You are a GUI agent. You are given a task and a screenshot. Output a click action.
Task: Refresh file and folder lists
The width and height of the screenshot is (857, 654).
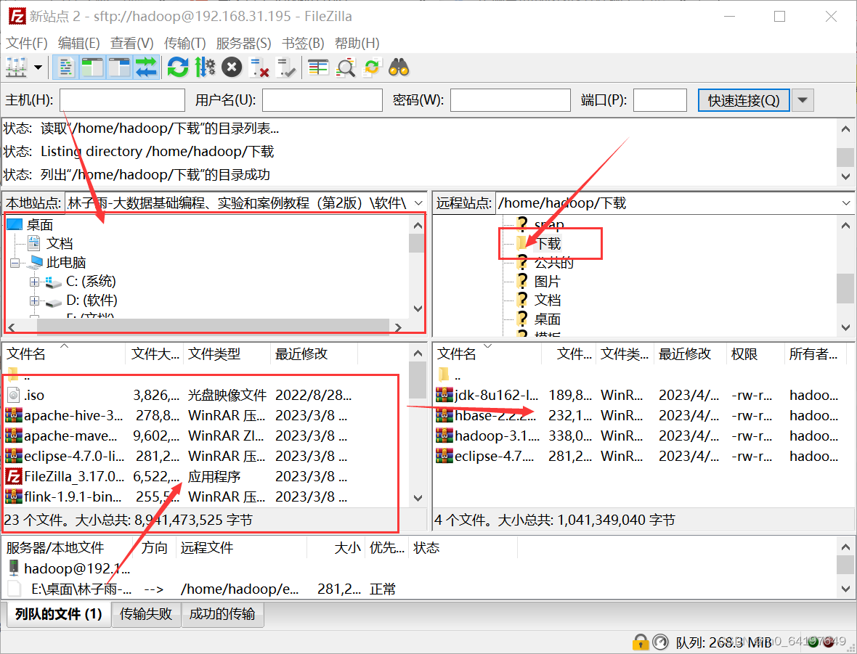[178, 68]
